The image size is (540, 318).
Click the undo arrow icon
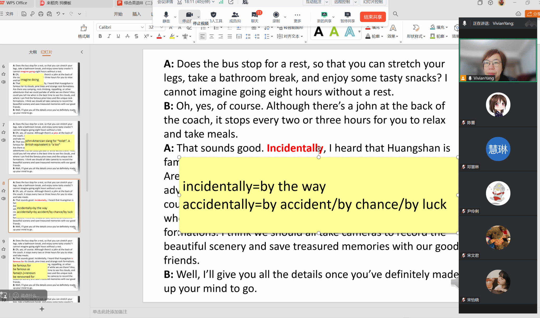[58, 14]
